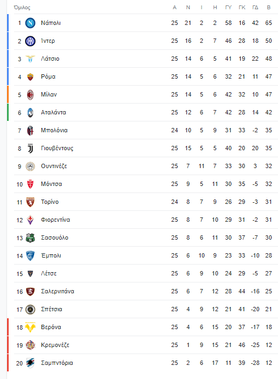This screenshot has height=379, width=278.
Task: Click the Sampdoria crest icon
Action: [30, 363]
